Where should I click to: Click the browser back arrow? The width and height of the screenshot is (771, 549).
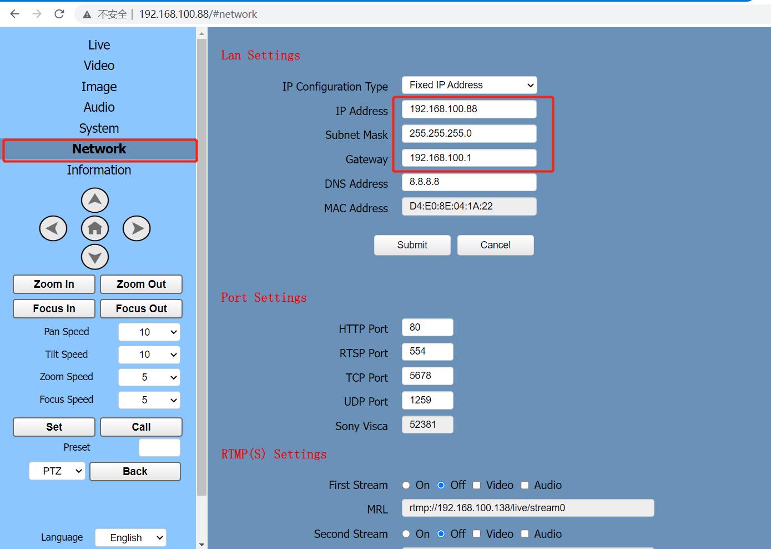pos(15,14)
